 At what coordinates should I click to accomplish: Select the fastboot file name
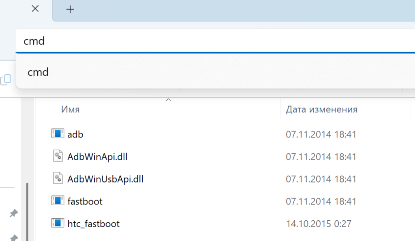click(85, 201)
